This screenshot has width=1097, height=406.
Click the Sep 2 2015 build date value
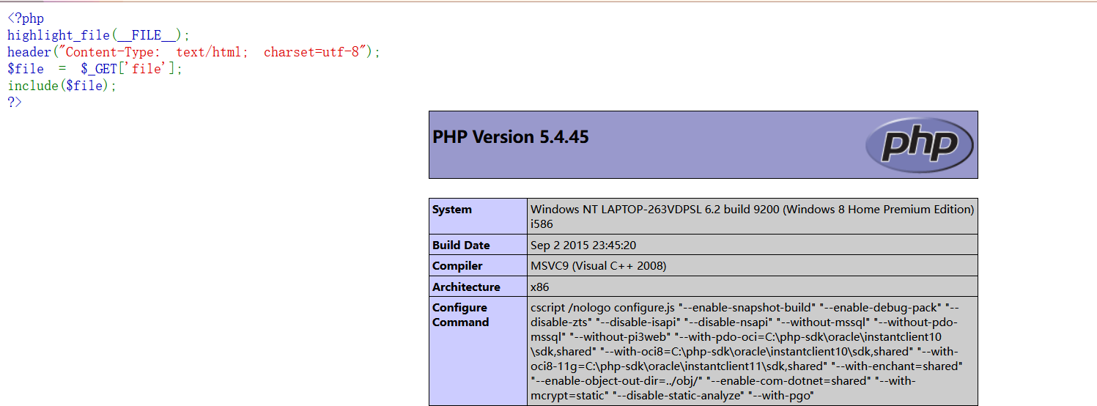583,245
